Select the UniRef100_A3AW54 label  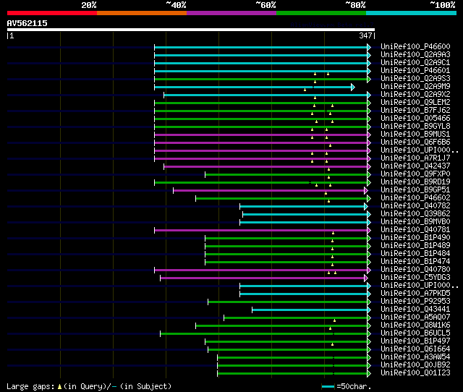pyautogui.click(x=415, y=357)
